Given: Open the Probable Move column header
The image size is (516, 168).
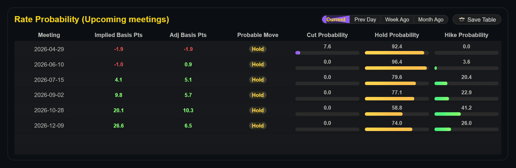Looking at the screenshot, I should (257, 35).
